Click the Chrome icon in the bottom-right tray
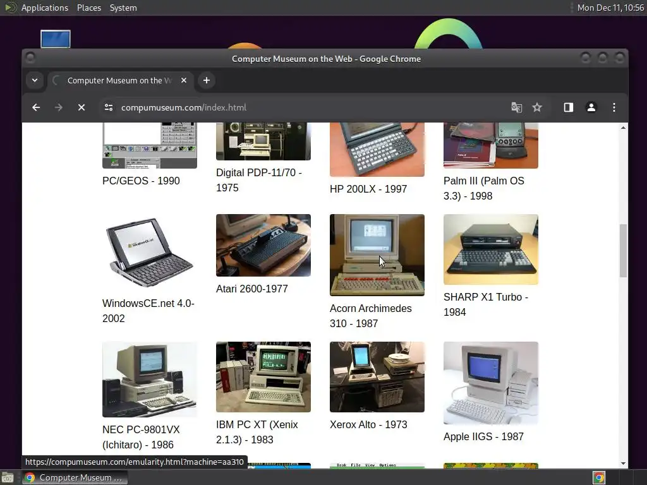This screenshot has width=647, height=485. point(599,477)
